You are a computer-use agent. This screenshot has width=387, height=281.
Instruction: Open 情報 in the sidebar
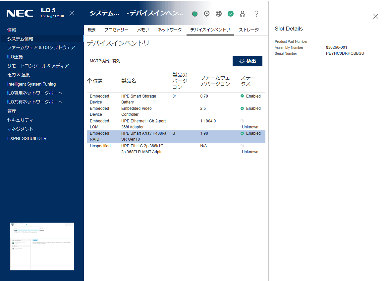pos(12,30)
